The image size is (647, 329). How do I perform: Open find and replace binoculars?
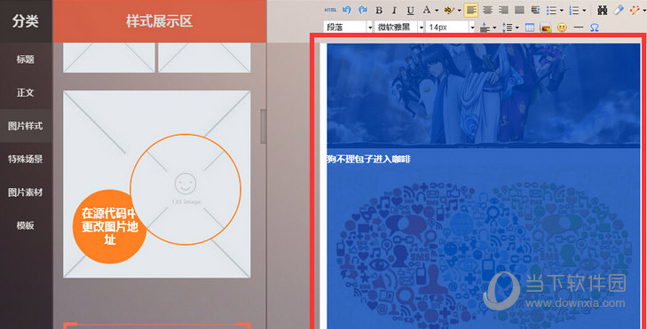click(603, 11)
